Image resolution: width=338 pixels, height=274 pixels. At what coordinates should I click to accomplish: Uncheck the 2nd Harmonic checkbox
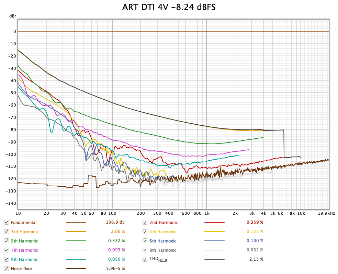pyautogui.click(x=145, y=222)
